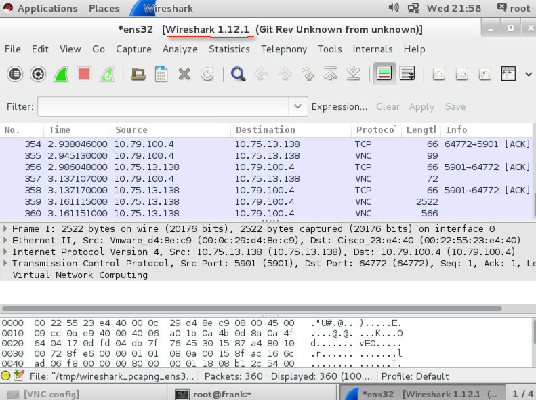Viewport: 536px width, 400px height.
Task: Select packet 360 with length 566
Action: coord(266,214)
